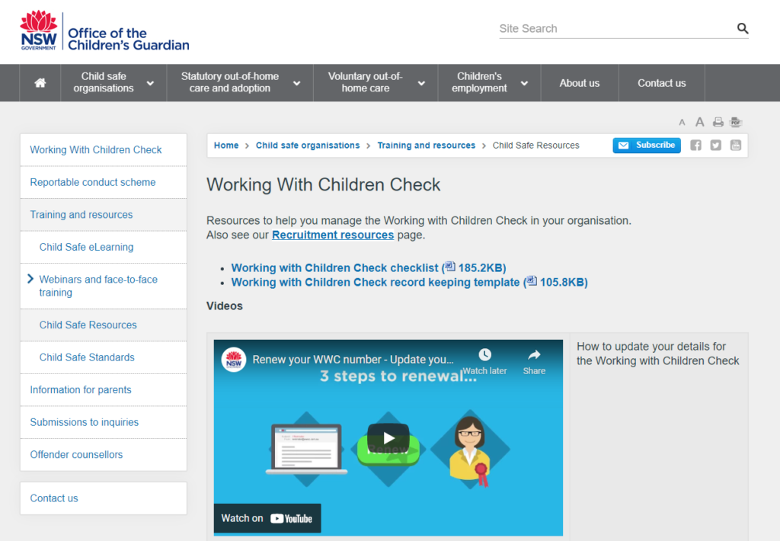Click the Subscribe button
The image size is (780, 541).
(x=647, y=145)
